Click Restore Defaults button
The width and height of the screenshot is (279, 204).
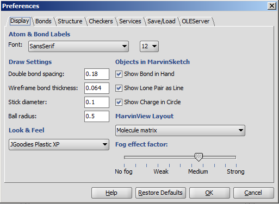tap(160, 193)
